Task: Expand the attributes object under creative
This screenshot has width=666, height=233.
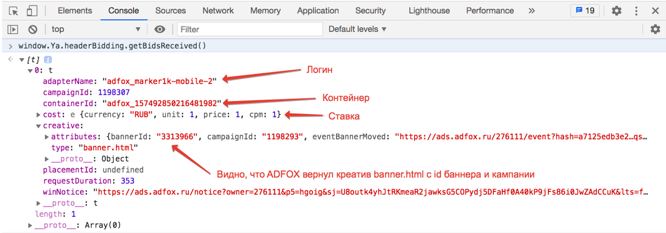Action: point(47,137)
